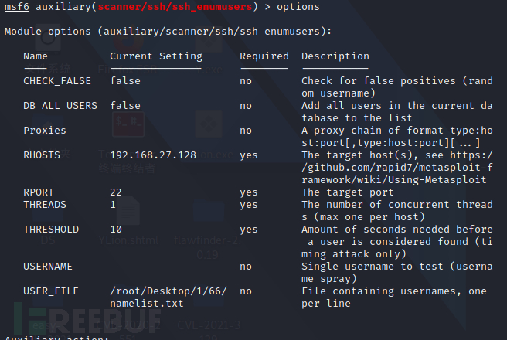The width and height of the screenshot is (507, 340).
Task: Click the Proxies option row
Action: pos(258,137)
